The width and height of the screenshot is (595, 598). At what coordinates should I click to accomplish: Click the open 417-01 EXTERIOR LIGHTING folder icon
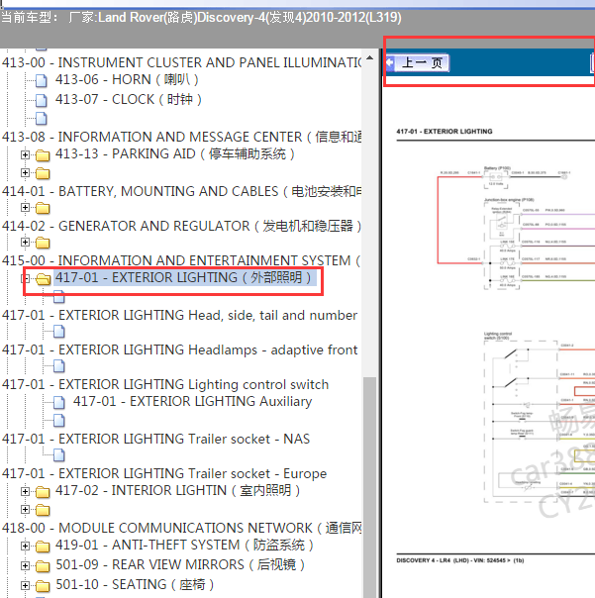click(44, 279)
